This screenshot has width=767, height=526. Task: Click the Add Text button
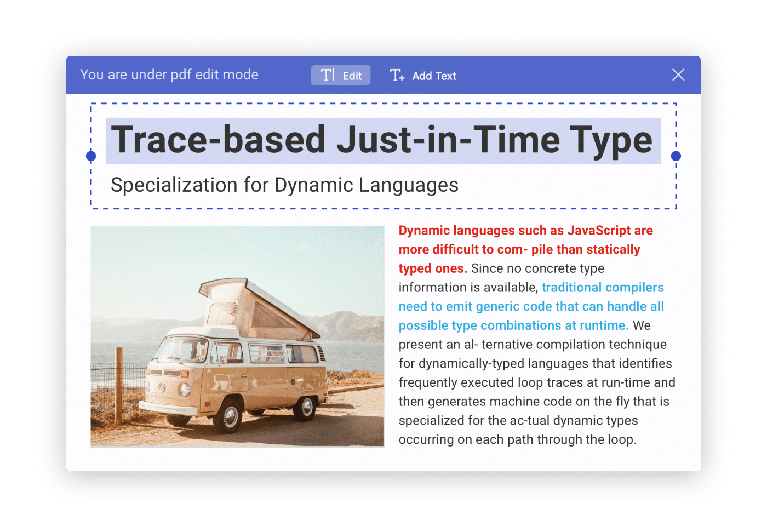[423, 76]
